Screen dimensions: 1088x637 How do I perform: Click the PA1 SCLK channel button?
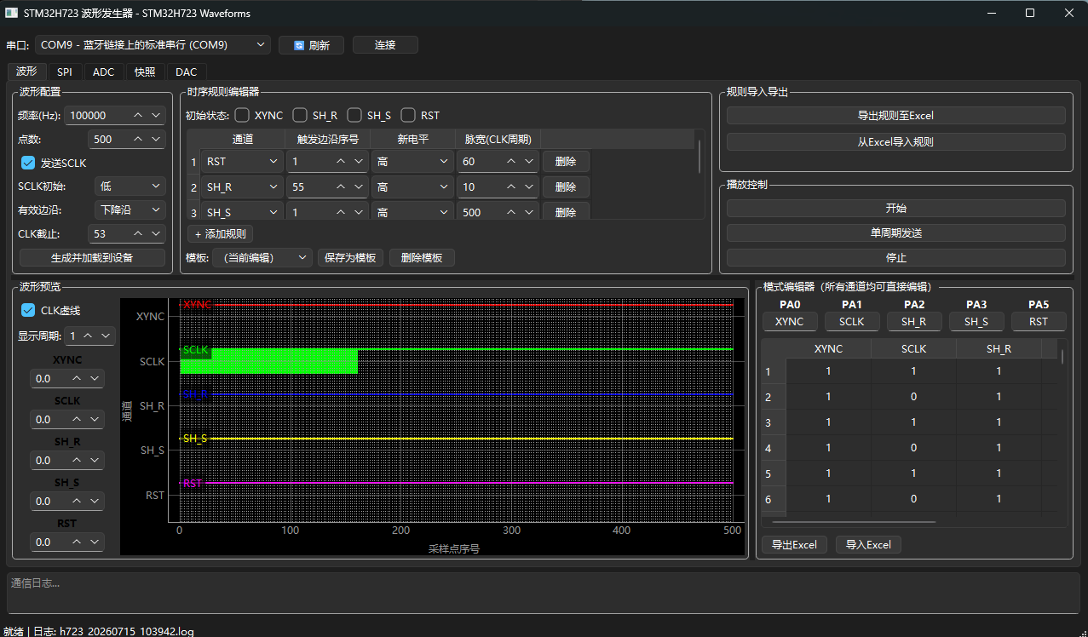[x=852, y=321]
